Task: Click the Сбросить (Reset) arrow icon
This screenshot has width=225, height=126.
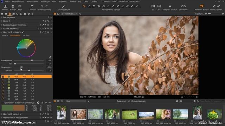Action: [x=32, y=6]
